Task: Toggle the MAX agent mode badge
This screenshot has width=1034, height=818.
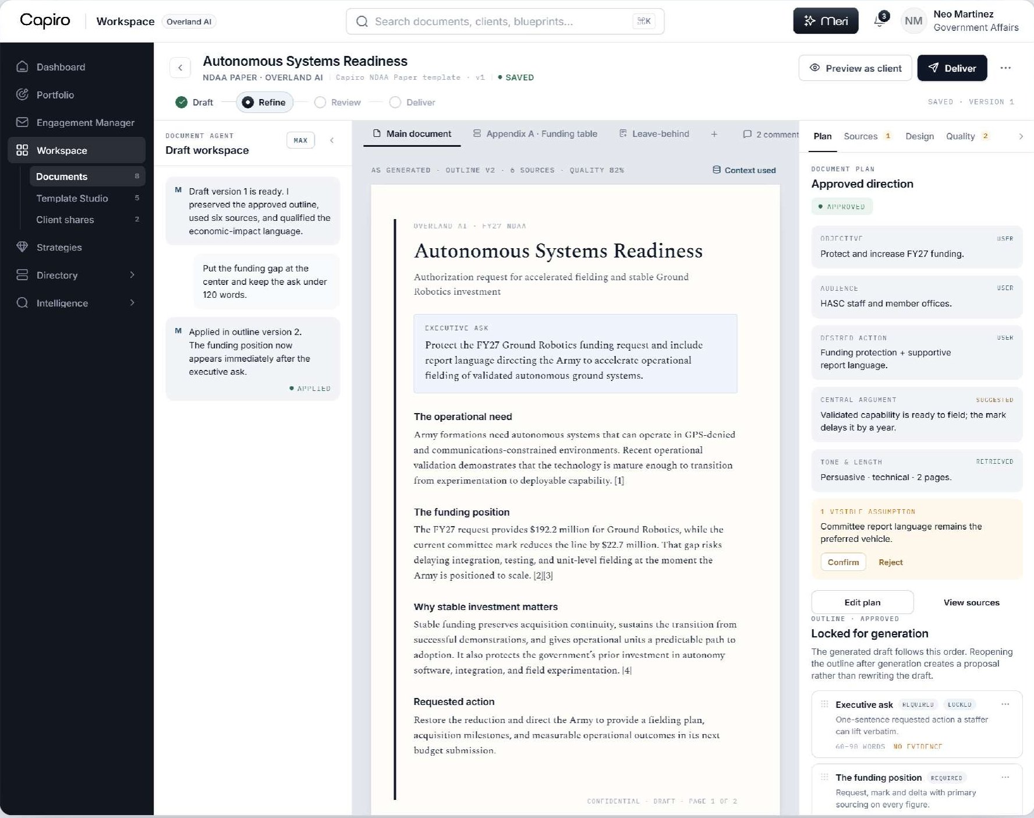Action: [300, 140]
